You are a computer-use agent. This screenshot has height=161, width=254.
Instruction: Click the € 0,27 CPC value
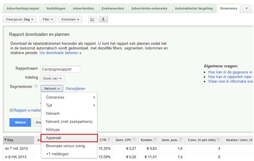click(131, 148)
